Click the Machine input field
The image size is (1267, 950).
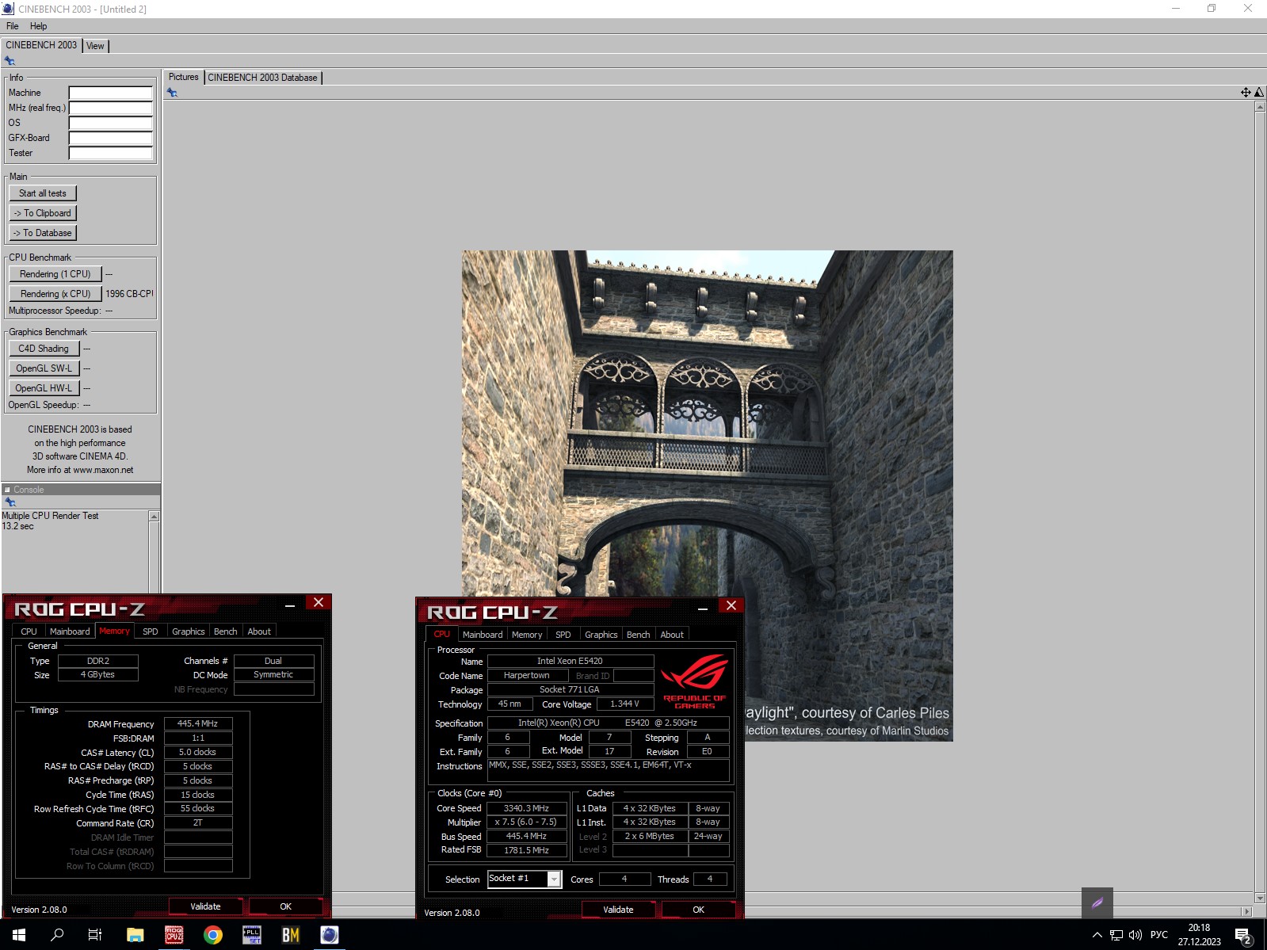(x=110, y=93)
